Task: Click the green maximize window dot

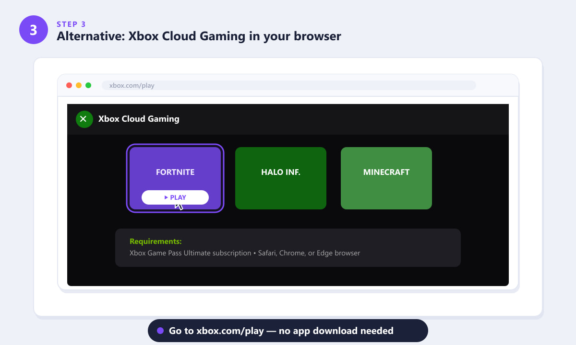Action: point(88,85)
